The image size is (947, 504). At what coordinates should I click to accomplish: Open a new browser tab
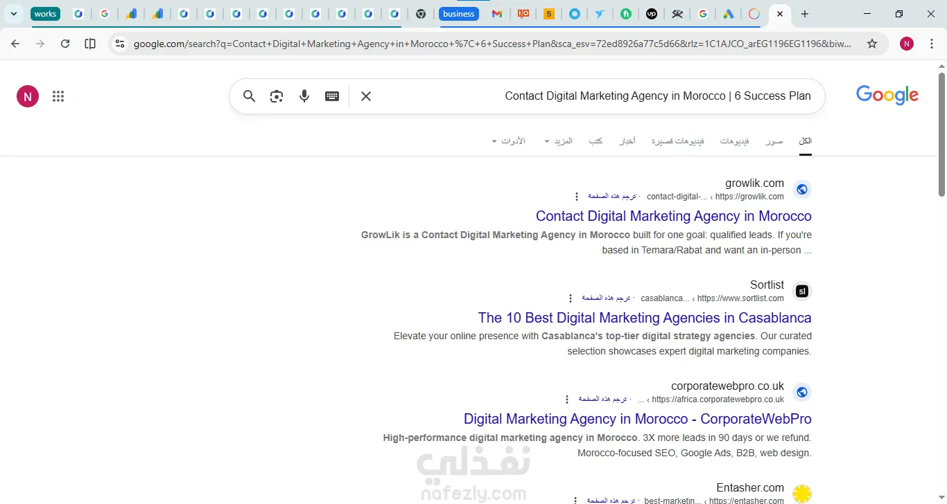click(804, 14)
